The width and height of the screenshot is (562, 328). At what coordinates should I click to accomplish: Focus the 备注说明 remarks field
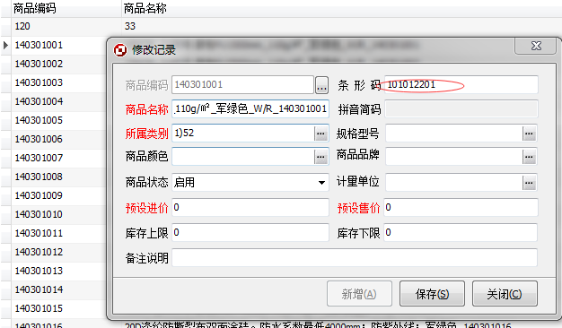[355, 257]
